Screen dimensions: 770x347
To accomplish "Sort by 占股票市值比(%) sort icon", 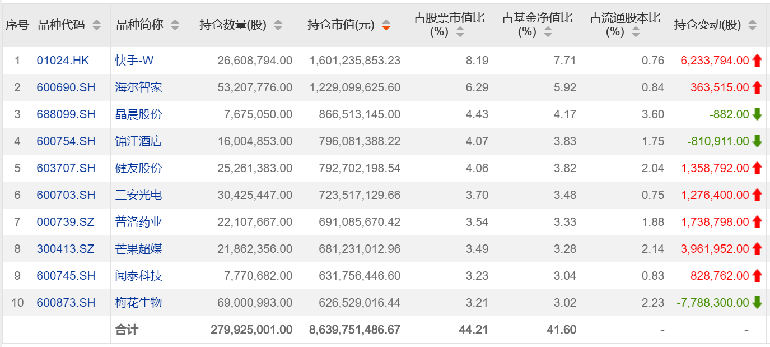I will [x=460, y=32].
